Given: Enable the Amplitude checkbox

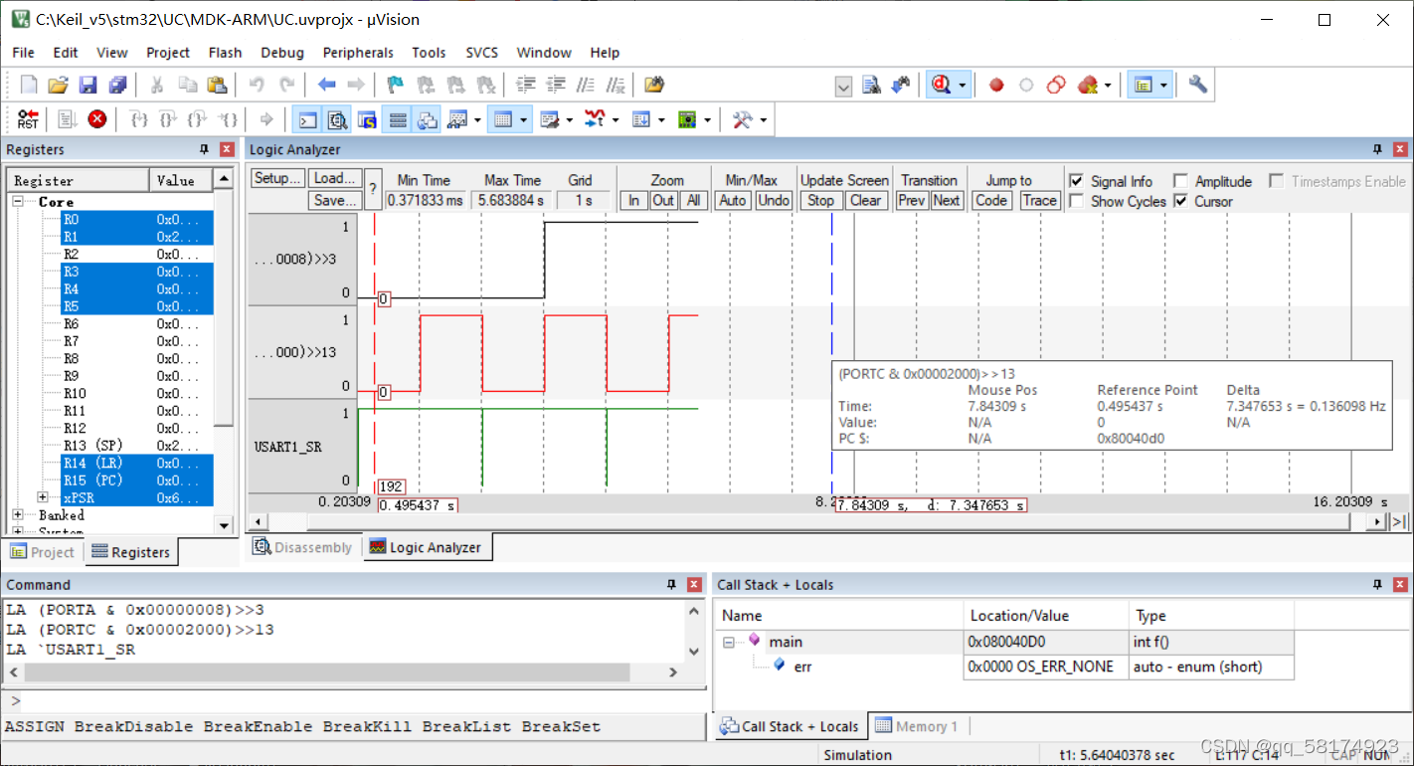Looking at the screenshot, I should (x=1180, y=181).
